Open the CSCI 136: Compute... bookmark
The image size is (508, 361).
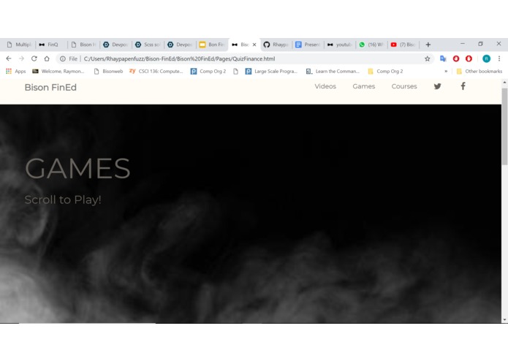pos(156,71)
